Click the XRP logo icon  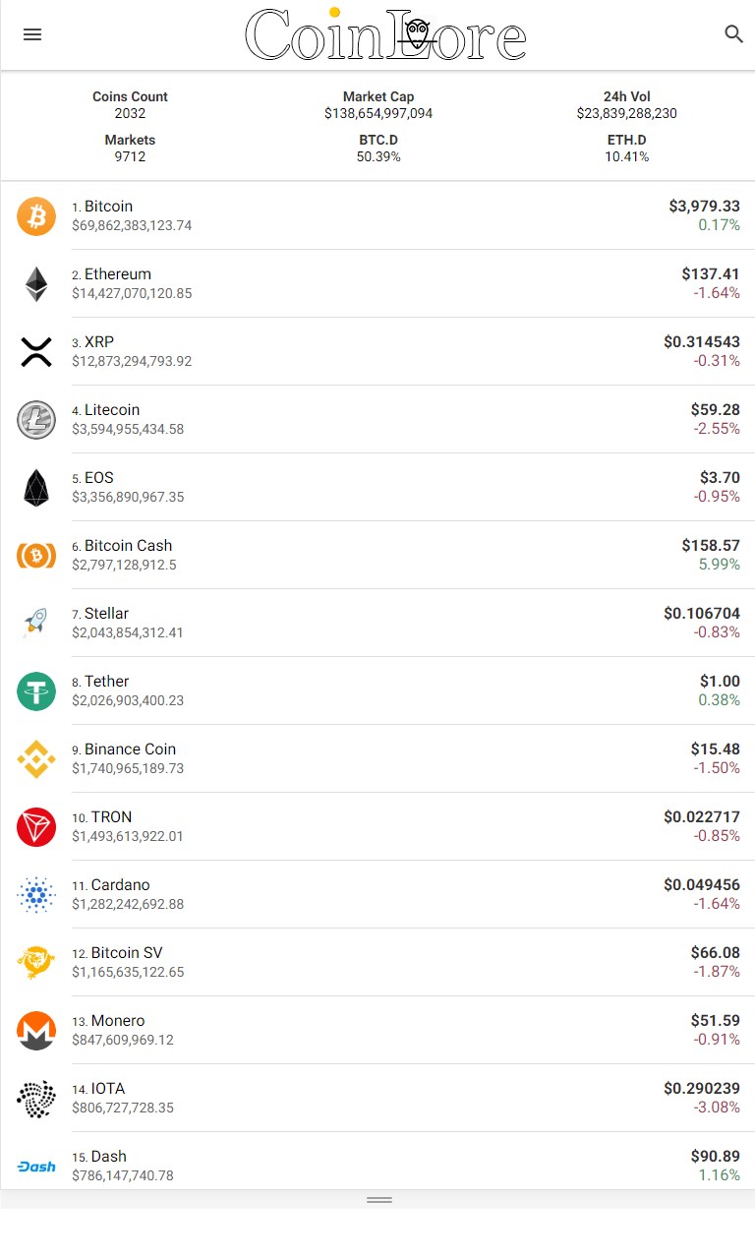(36, 352)
